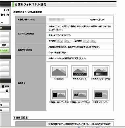Click the person icon in the sidebar
125x128 pixels.
point(7,91)
